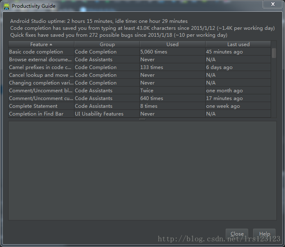Select the 'Changing completion vari...' row

click(139, 83)
